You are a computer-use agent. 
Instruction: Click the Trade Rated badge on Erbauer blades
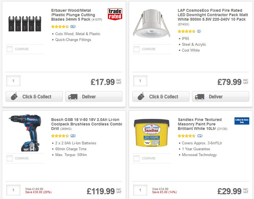point(115,14)
